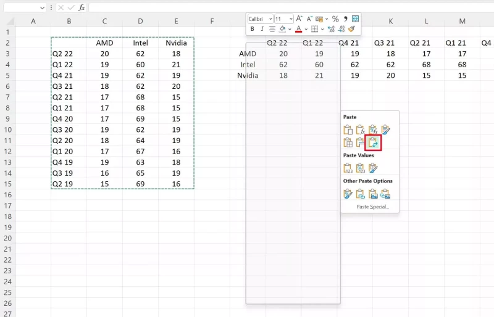Apply Comma Style from mini toolbar

(345, 19)
